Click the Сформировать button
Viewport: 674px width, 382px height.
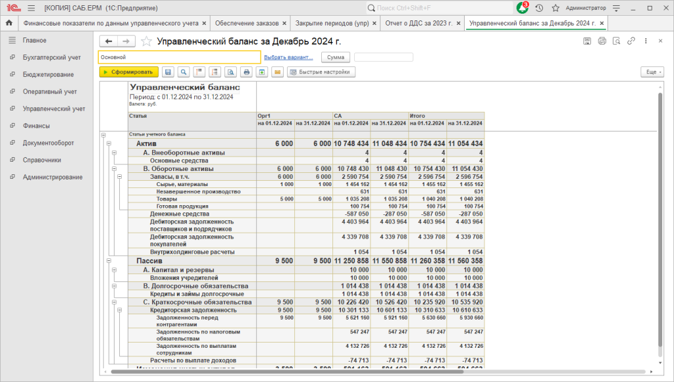[129, 72]
